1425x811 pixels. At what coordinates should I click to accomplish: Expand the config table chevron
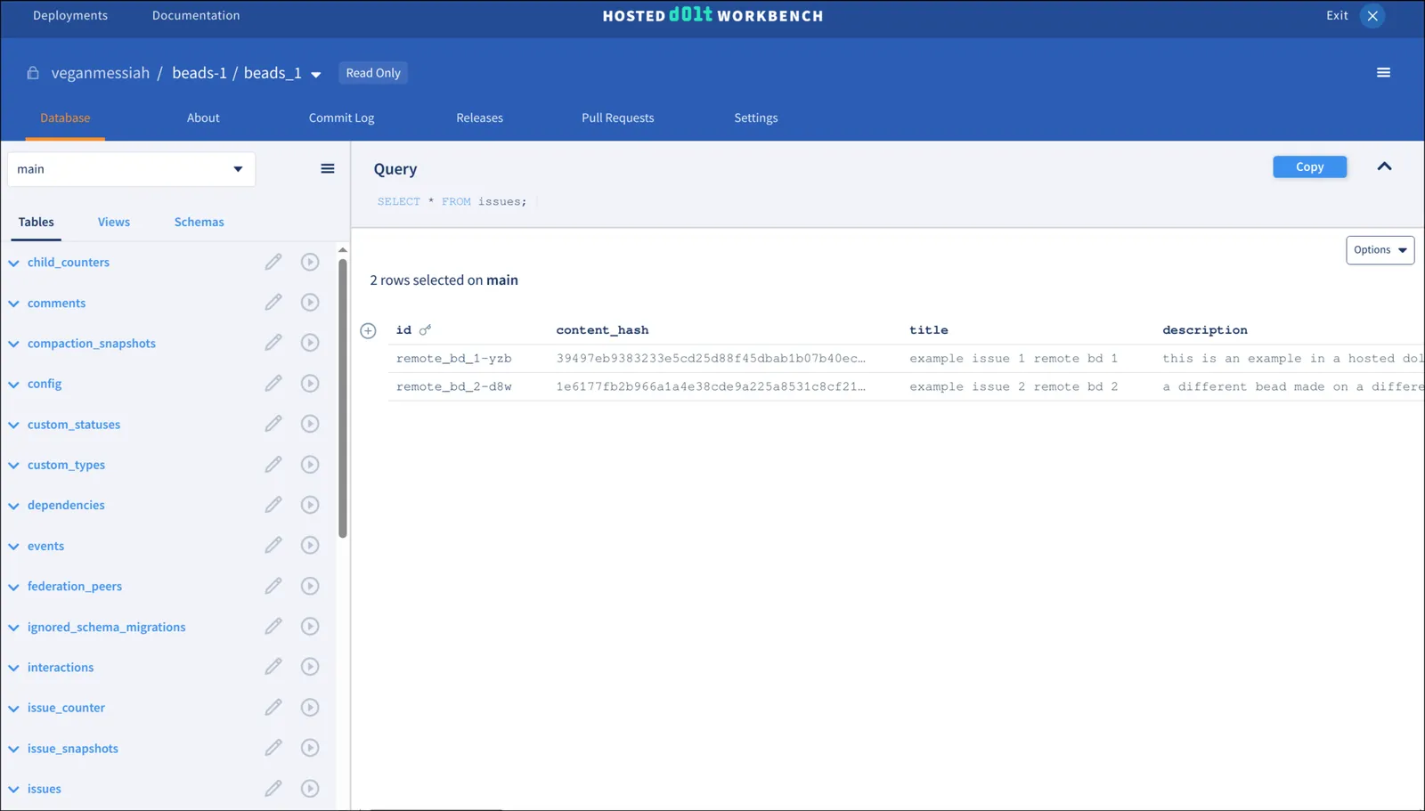14,385
